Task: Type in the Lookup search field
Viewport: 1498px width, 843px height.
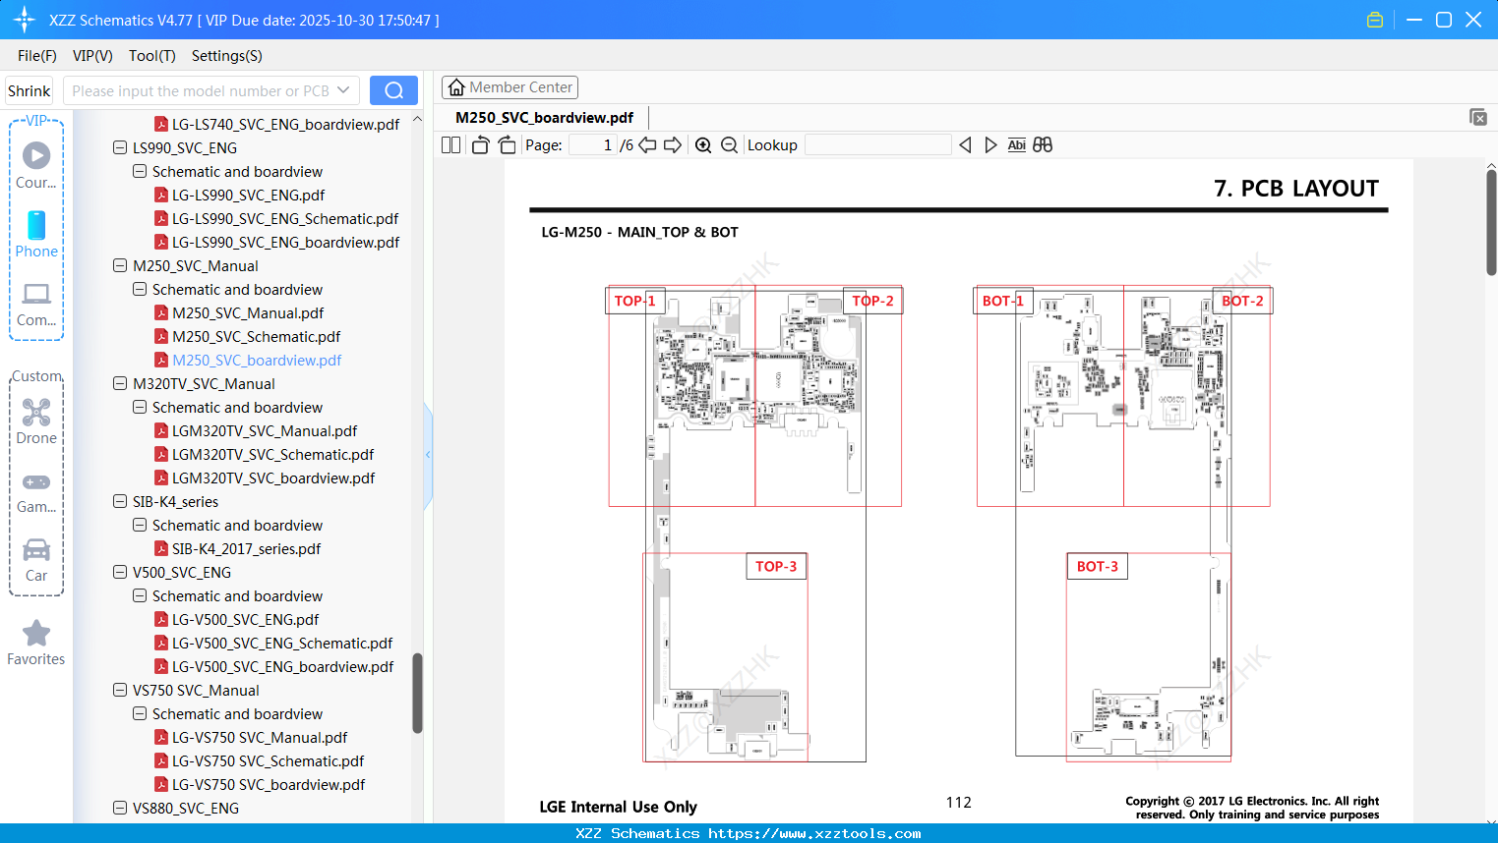Action: coord(878,144)
